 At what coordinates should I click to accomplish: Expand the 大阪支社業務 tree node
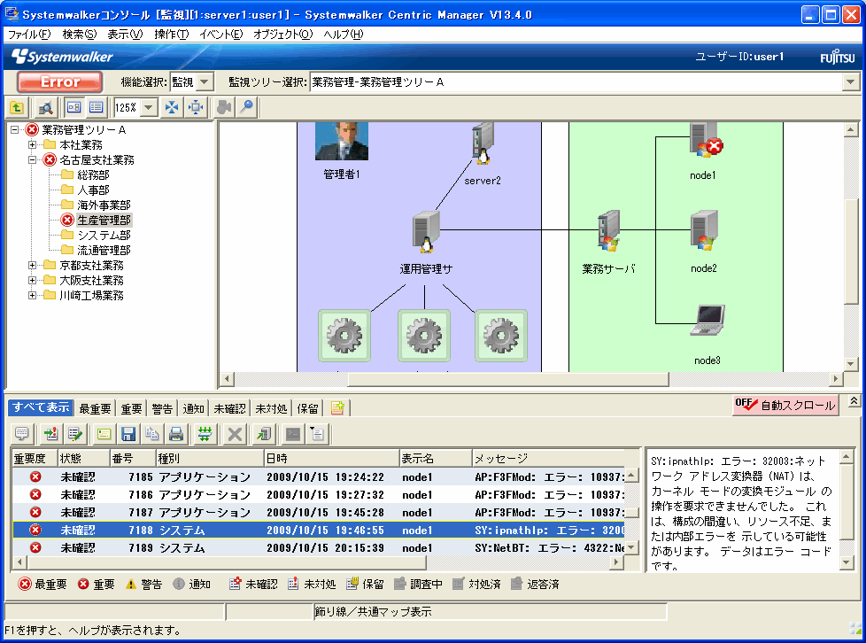tap(33, 280)
